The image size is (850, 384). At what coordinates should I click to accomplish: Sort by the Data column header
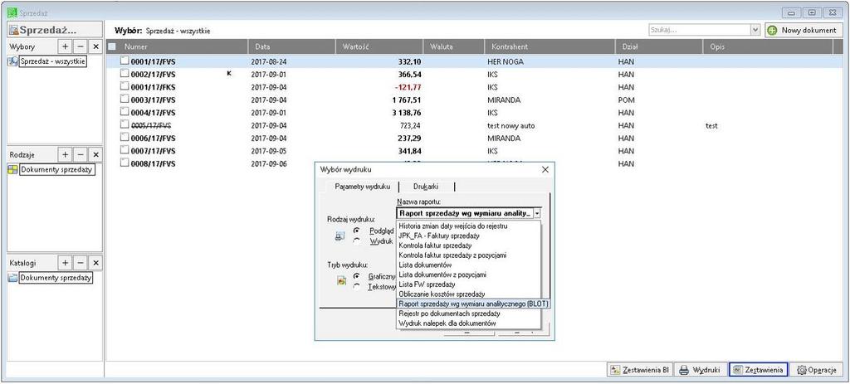coord(291,46)
